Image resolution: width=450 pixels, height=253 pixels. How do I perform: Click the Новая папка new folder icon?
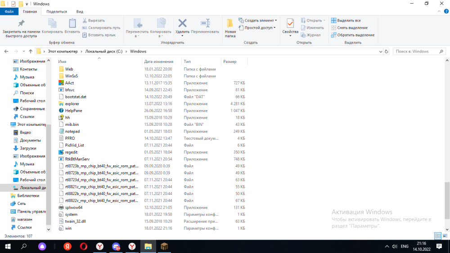coord(230,23)
